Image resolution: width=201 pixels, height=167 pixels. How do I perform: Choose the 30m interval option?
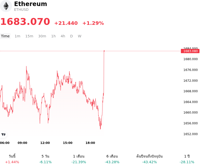[x=42, y=36]
